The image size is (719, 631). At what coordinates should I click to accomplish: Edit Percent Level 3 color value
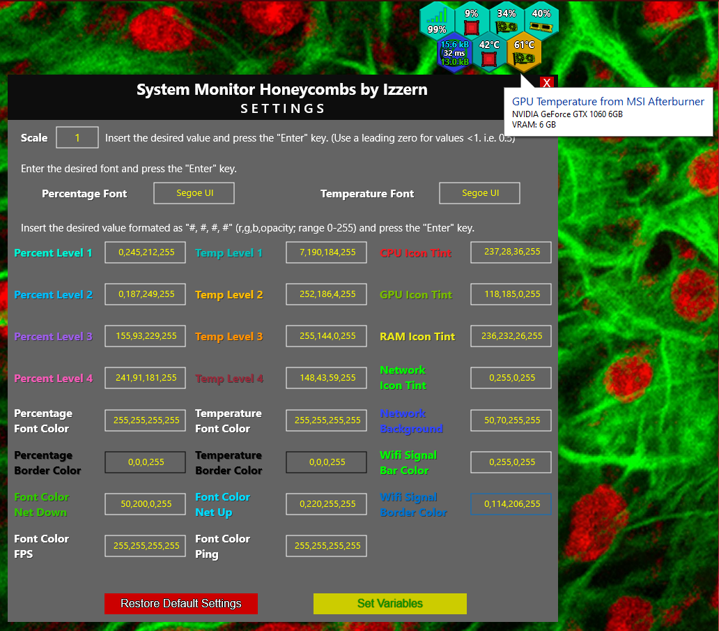point(146,336)
